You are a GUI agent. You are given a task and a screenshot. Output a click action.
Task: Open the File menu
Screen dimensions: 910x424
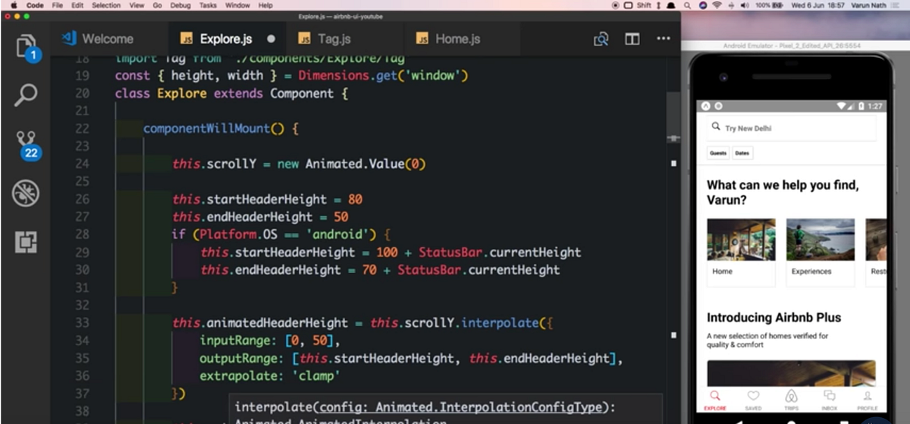click(x=56, y=5)
